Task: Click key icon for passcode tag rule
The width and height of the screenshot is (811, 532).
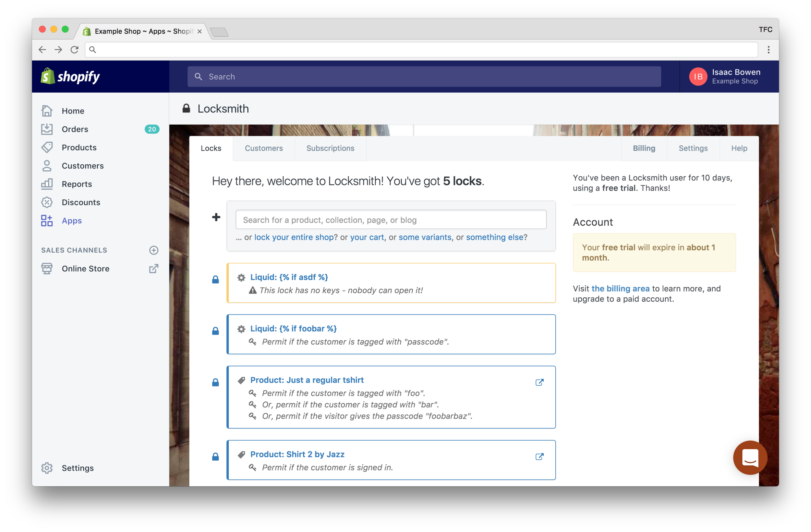Action: pyautogui.click(x=252, y=342)
